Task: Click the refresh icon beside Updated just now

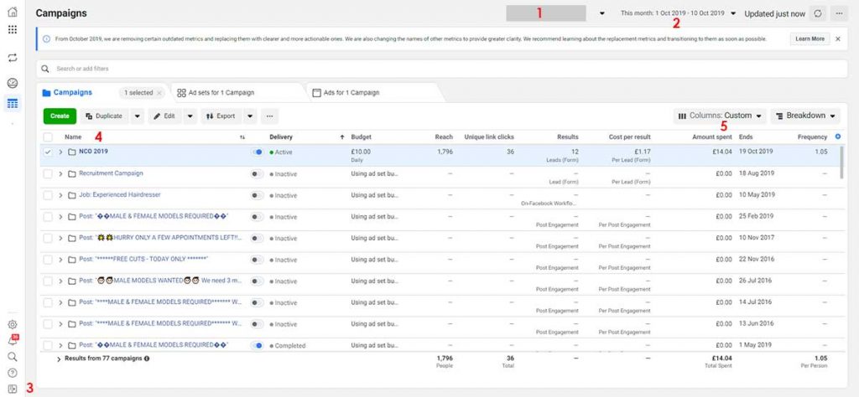Action: [x=819, y=13]
